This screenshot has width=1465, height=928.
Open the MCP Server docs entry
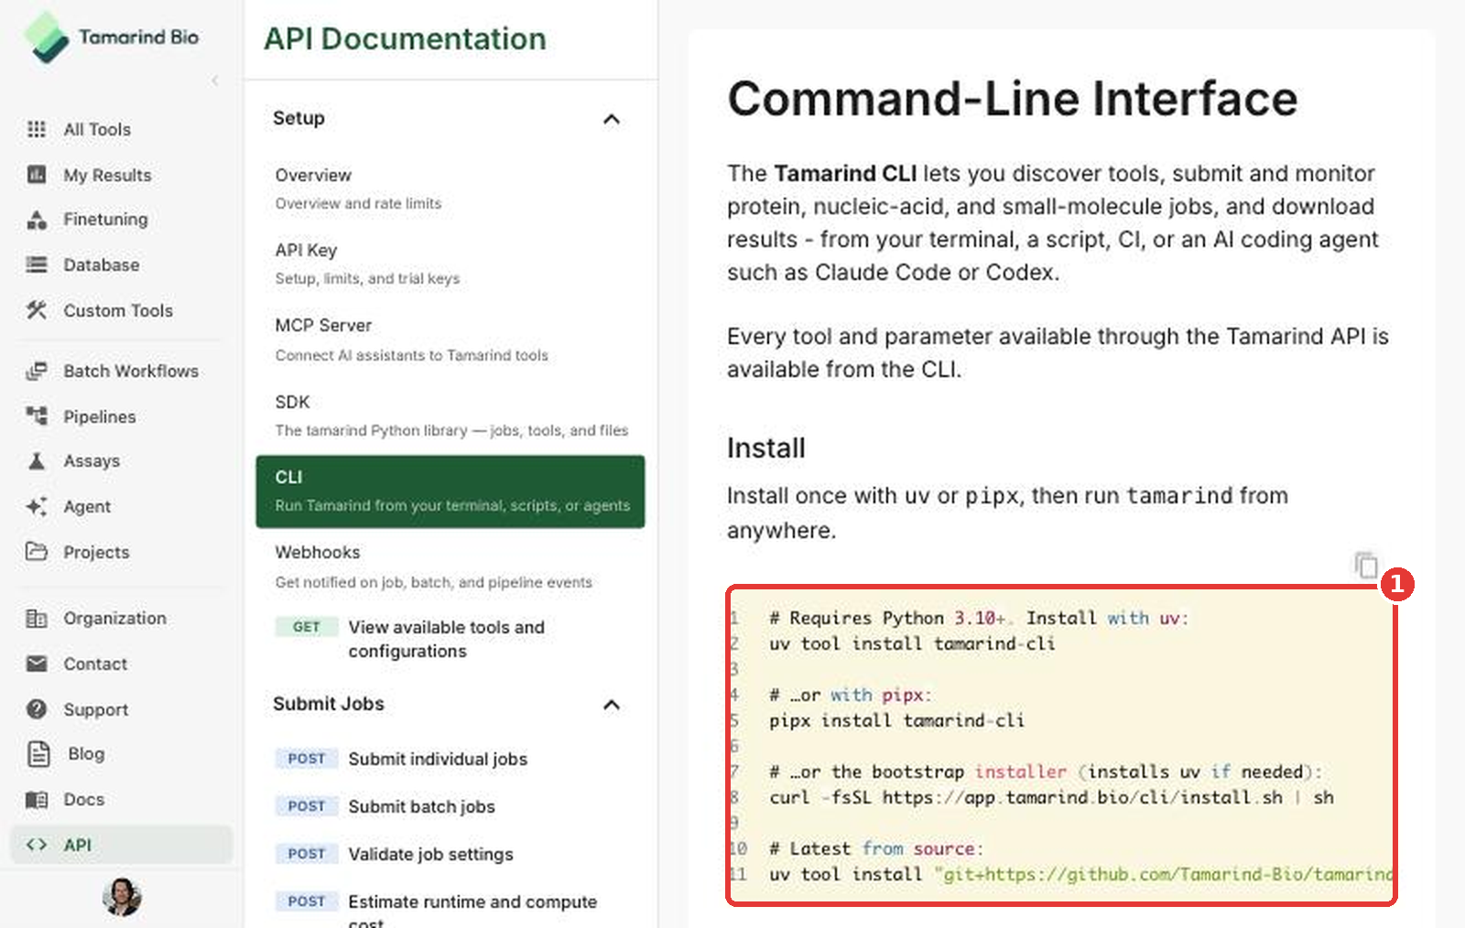[450, 339]
